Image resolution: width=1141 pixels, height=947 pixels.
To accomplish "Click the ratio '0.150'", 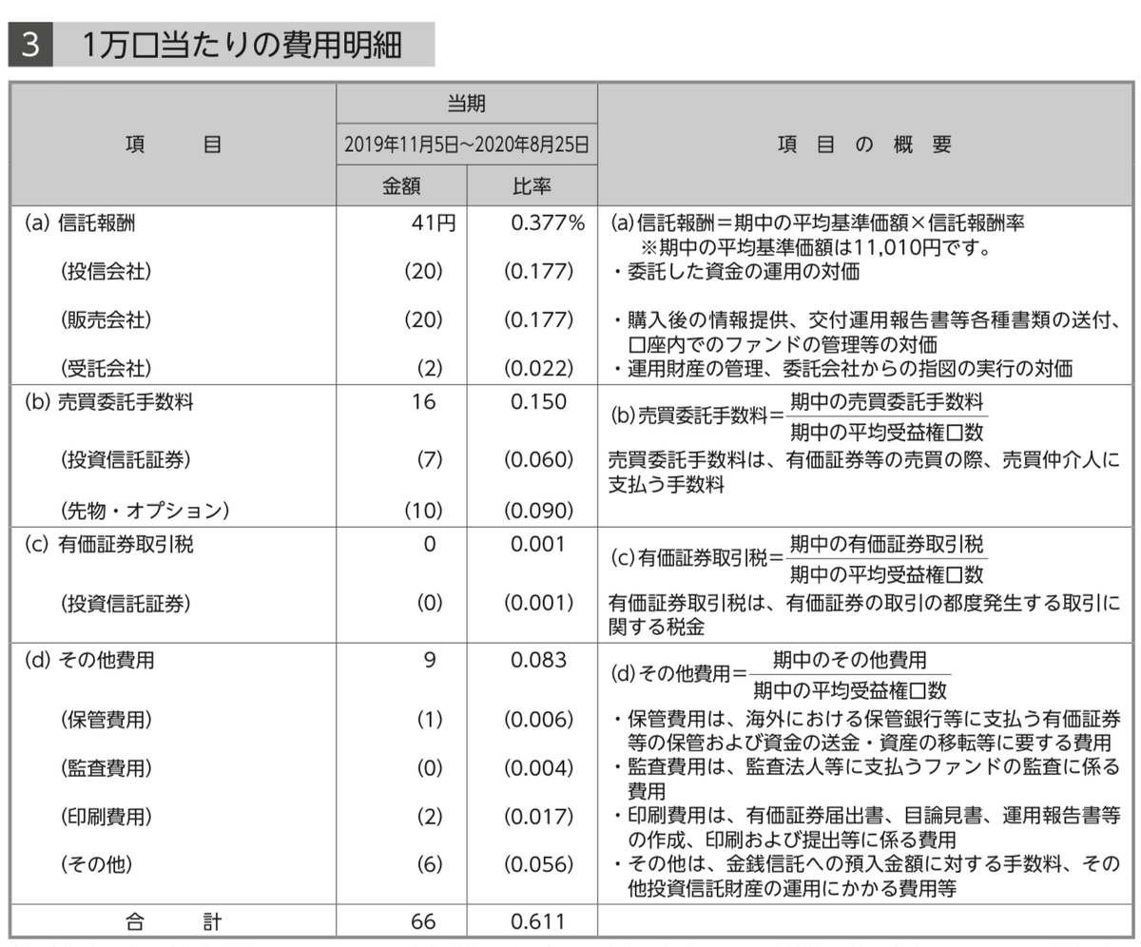I will (x=538, y=402).
